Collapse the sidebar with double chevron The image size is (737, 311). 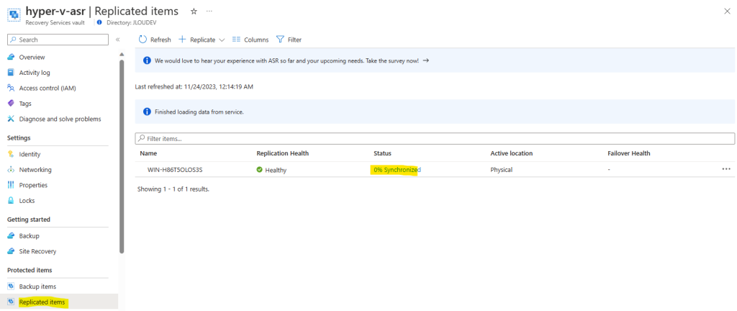tap(117, 40)
